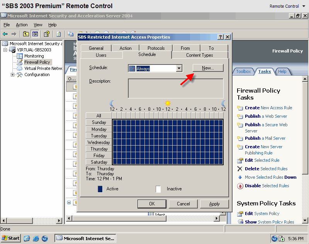Click the Create New Server Publishing Rule link
Viewport: 309px width, 244px height.
(x=263, y=150)
